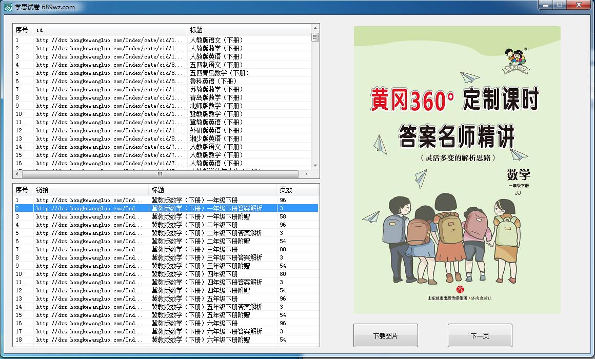Select the 五四制语文（下册） row
The width and height of the screenshot is (595, 359).
pos(163,65)
